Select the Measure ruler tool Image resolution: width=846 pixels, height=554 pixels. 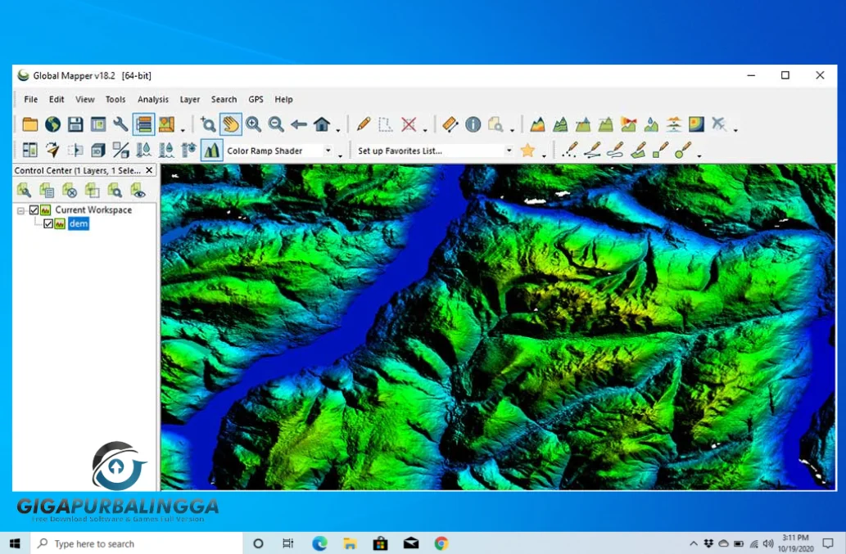pos(450,124)
